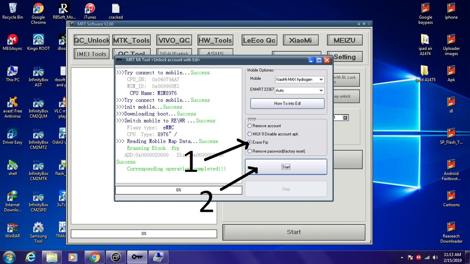Screen dimensions: 470x264
Task: Open the MTK_Tools tab
Action: pos(131,40)
